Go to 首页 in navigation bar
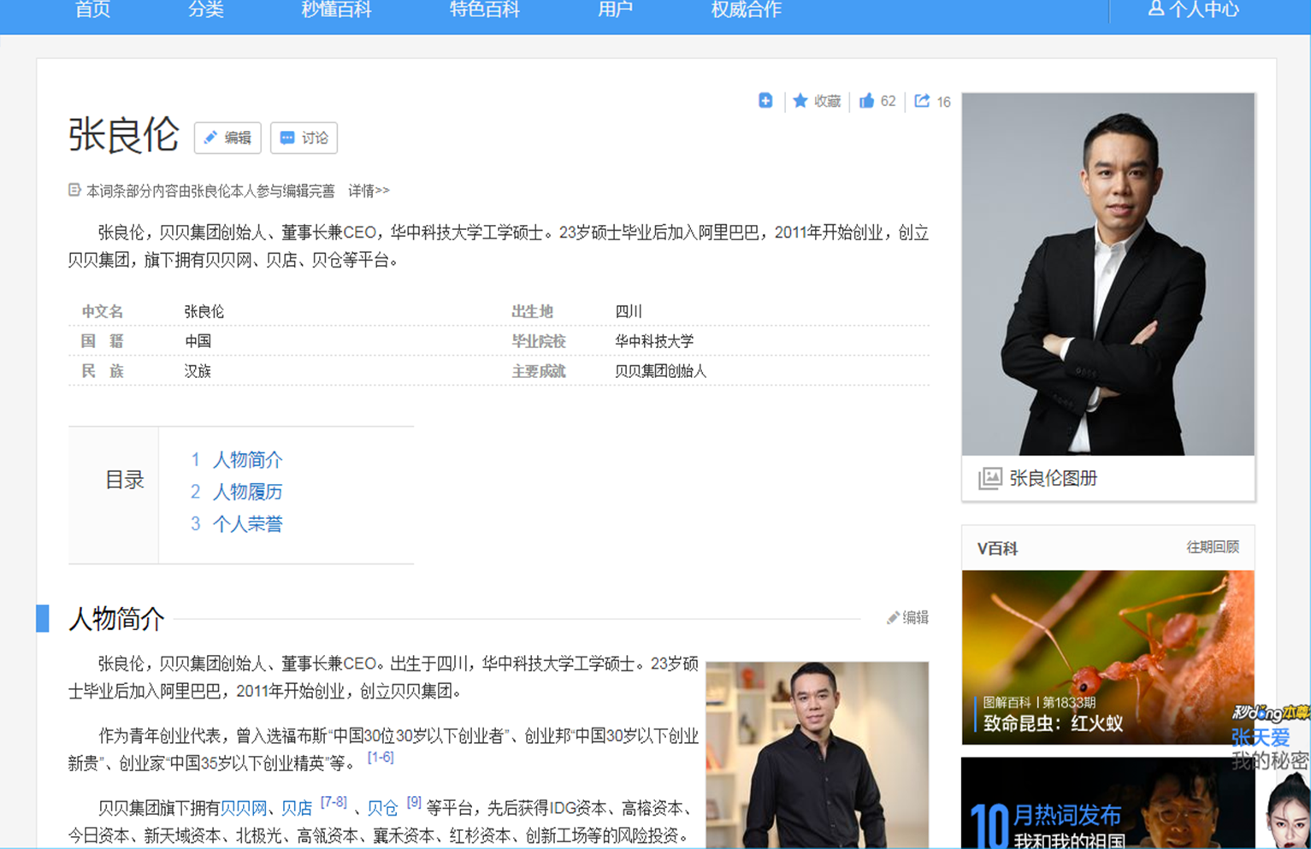The width and height of the screenshot is (1311, 849). (x=92, y=9)
